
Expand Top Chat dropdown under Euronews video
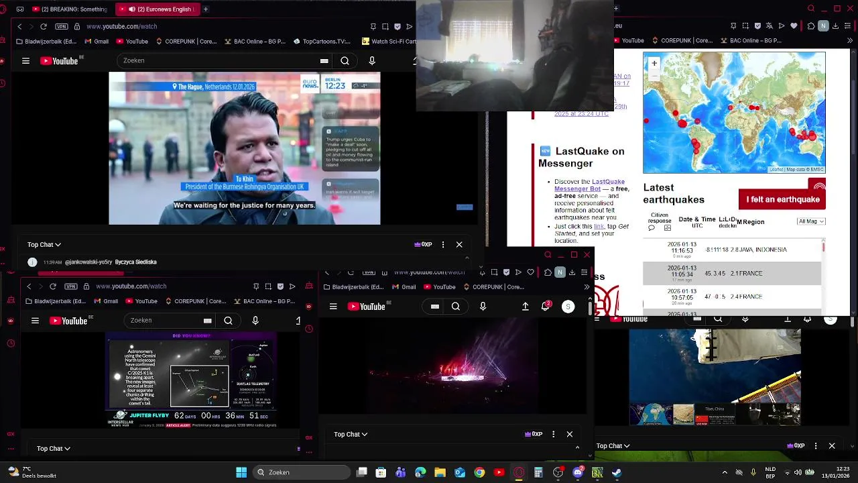[44, 245]
